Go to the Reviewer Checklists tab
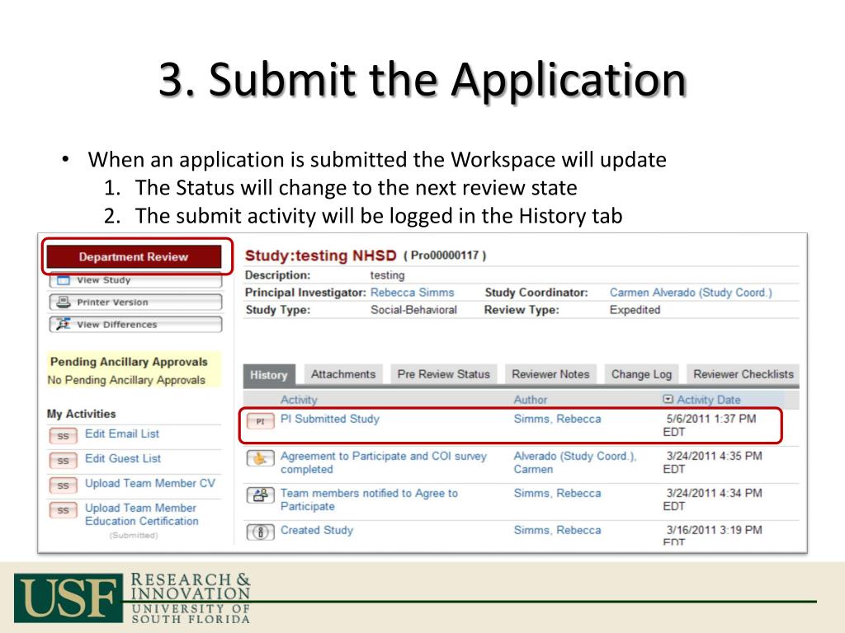This screenshot has width=845, height=633. [743, 374]
